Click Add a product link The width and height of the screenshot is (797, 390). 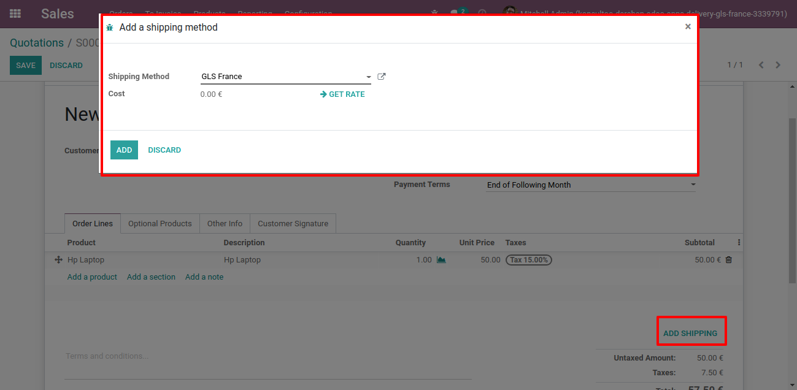click(92, 277)
